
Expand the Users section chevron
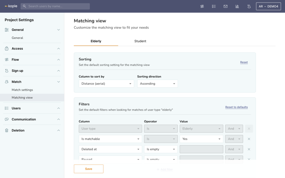(58, 108)
